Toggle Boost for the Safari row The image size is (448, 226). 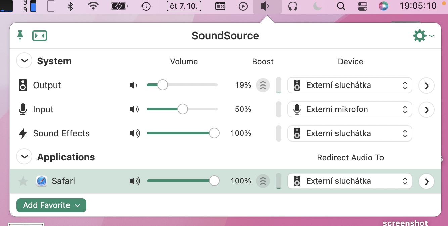point(263,181)
